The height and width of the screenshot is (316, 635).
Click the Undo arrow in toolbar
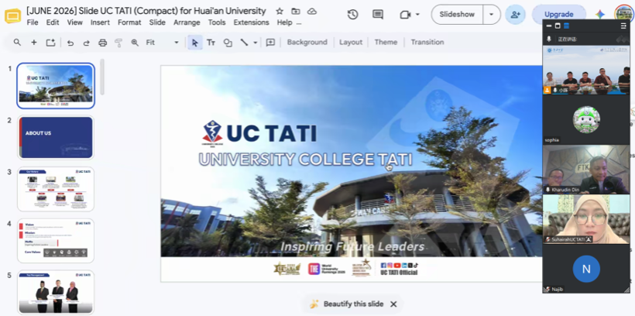click(x=70, y=43)
